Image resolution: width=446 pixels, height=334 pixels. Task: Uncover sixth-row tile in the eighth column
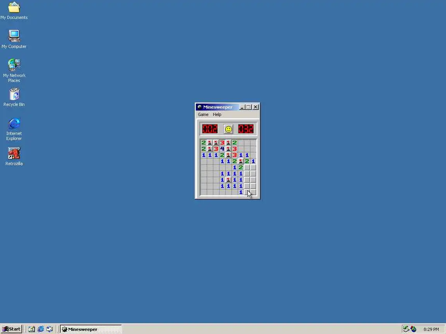(x=247, y=174)
